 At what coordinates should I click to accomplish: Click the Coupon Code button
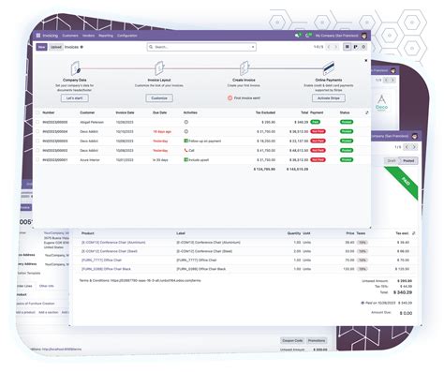(x=292, y=340)
